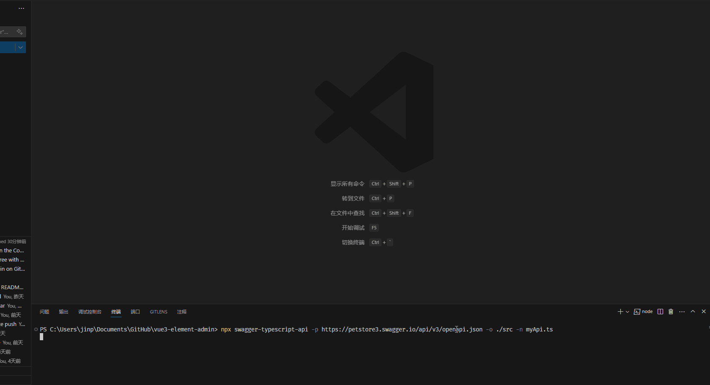710x385 pixels.
Task: Open the 注释 panel tab
Action: [x=182, y=312]
